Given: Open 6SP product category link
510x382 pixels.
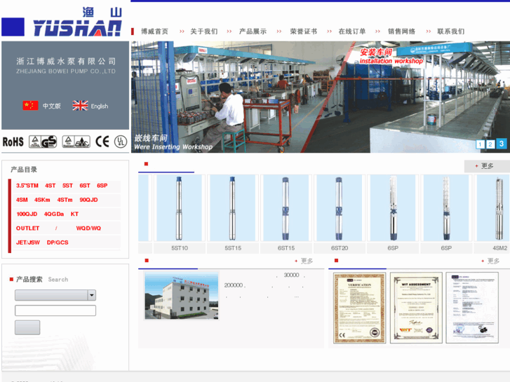Looking at the screenshot, I should point(102,186).
